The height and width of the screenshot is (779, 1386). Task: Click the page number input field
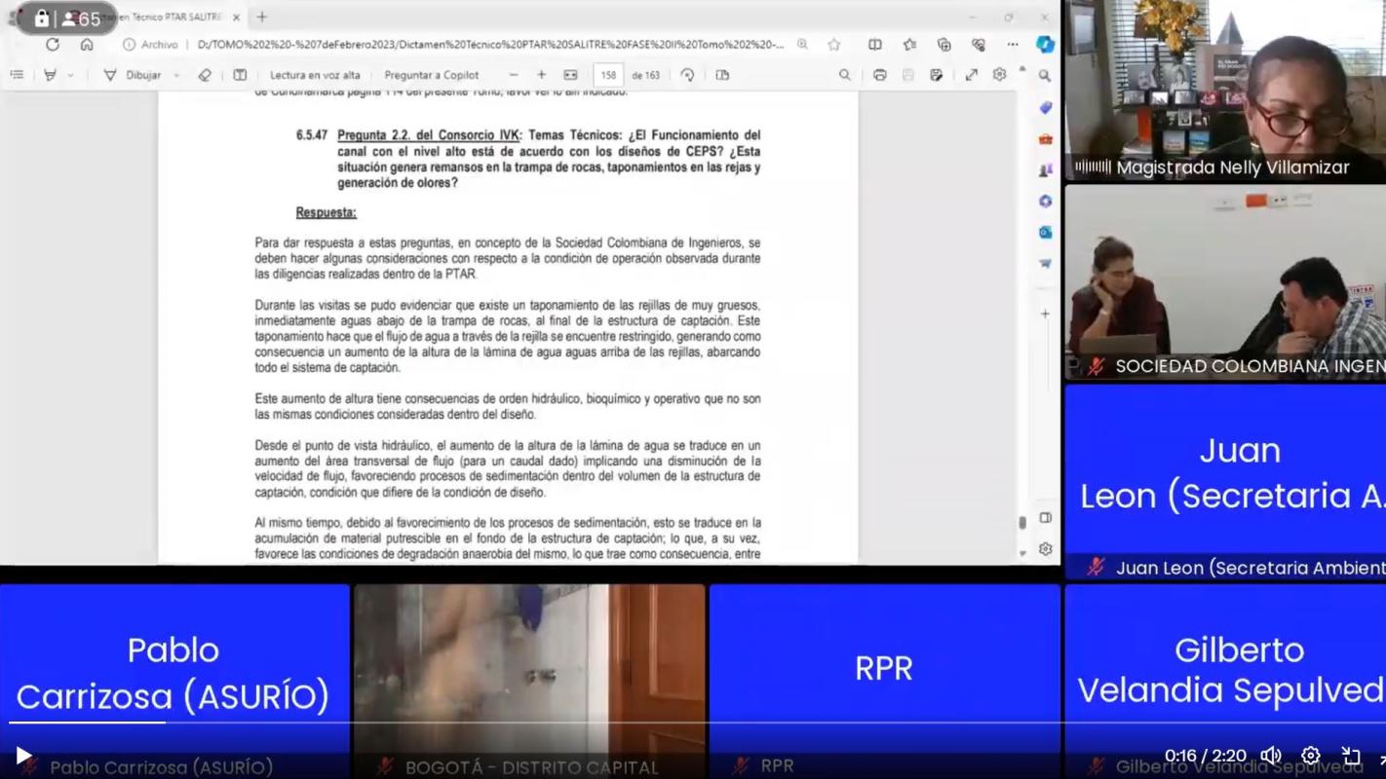pyautogui.click(x=608, y=75)
